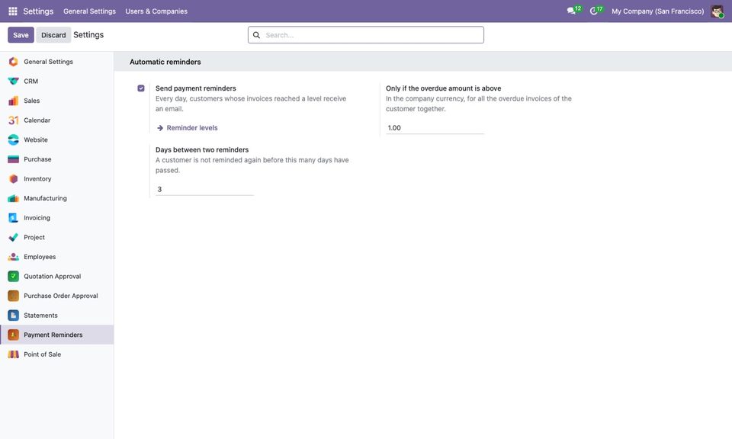The height and width of the screenshot is (439, 732).
Task: Click the Quotation Approval app icon
Action: (x=14, y=276)
